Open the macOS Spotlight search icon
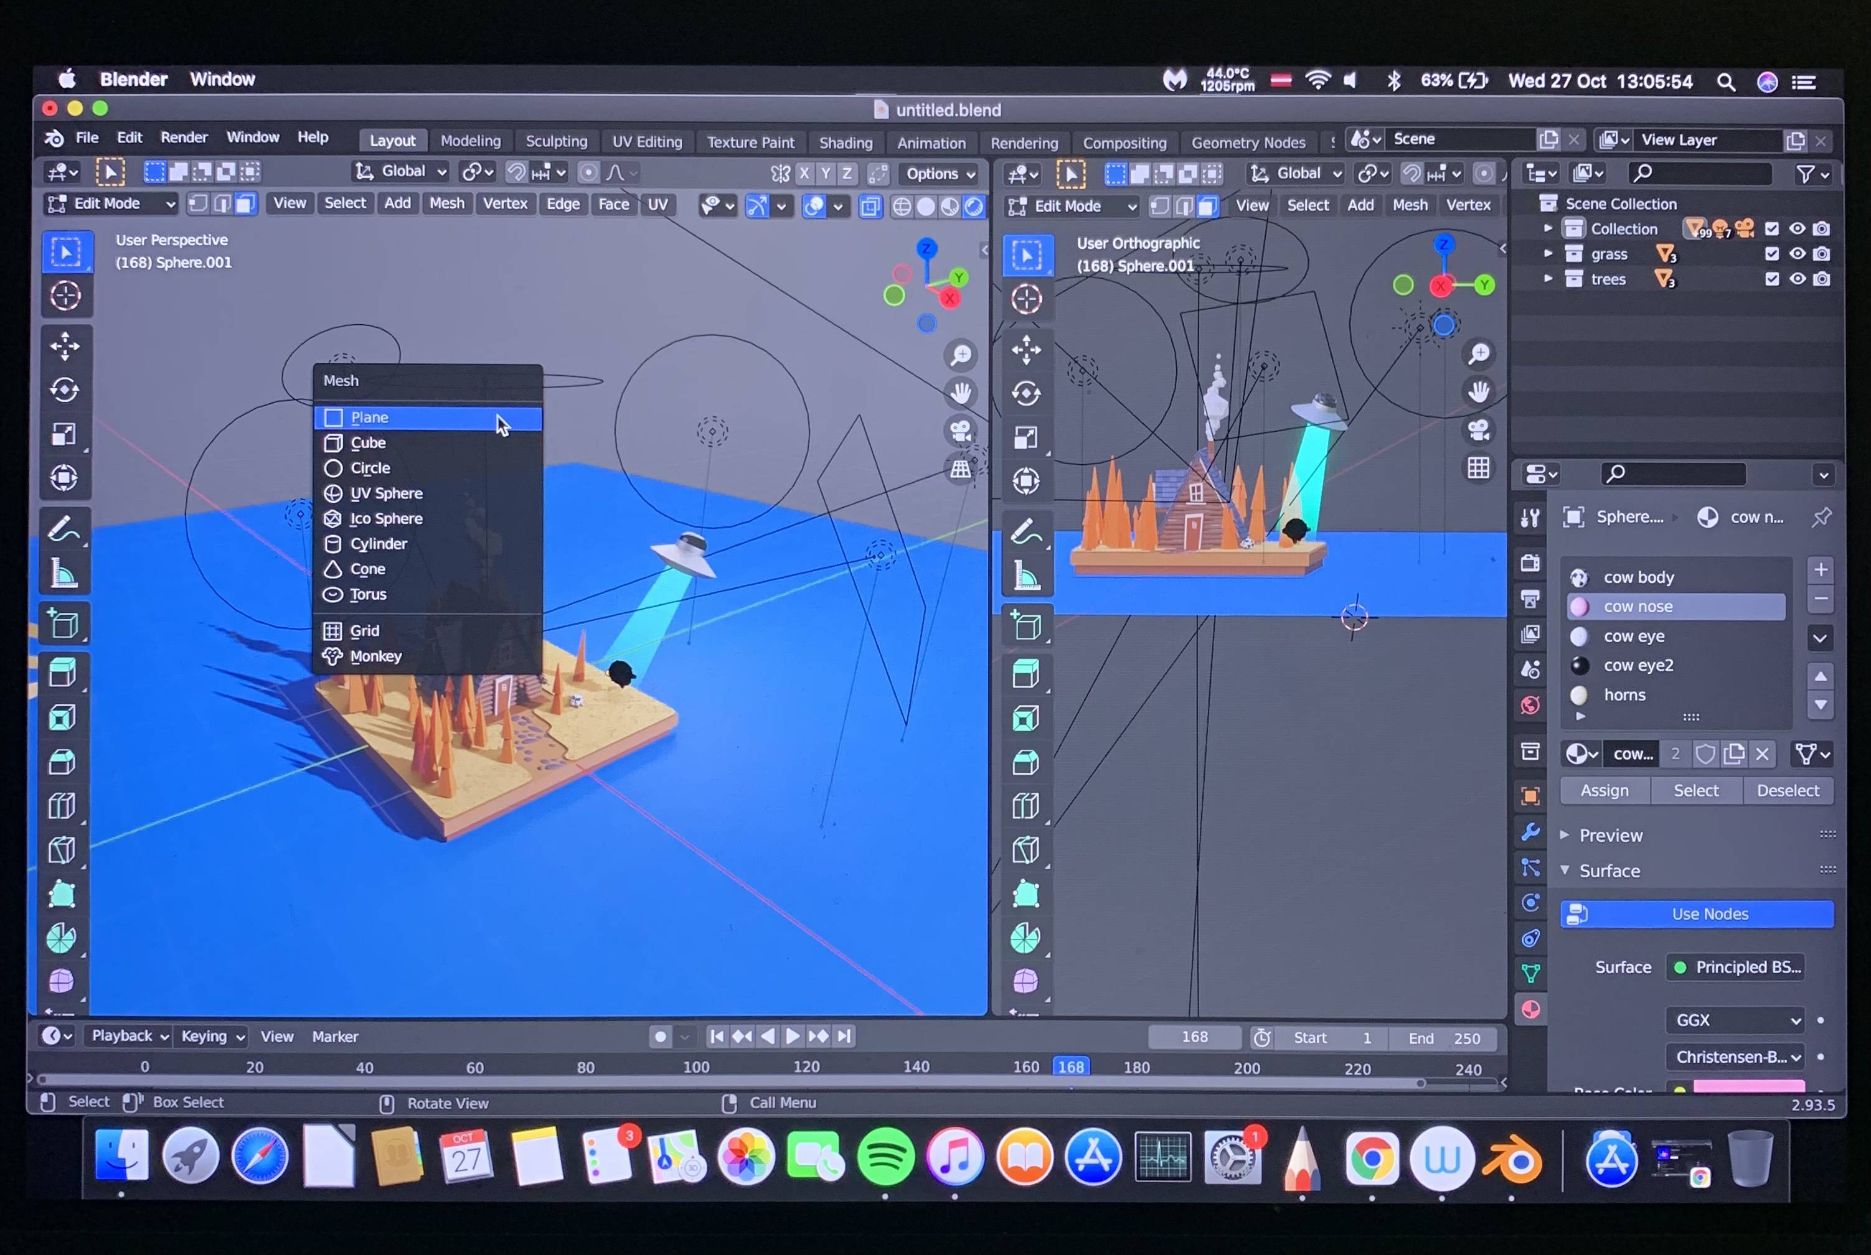 point(1726,82)
